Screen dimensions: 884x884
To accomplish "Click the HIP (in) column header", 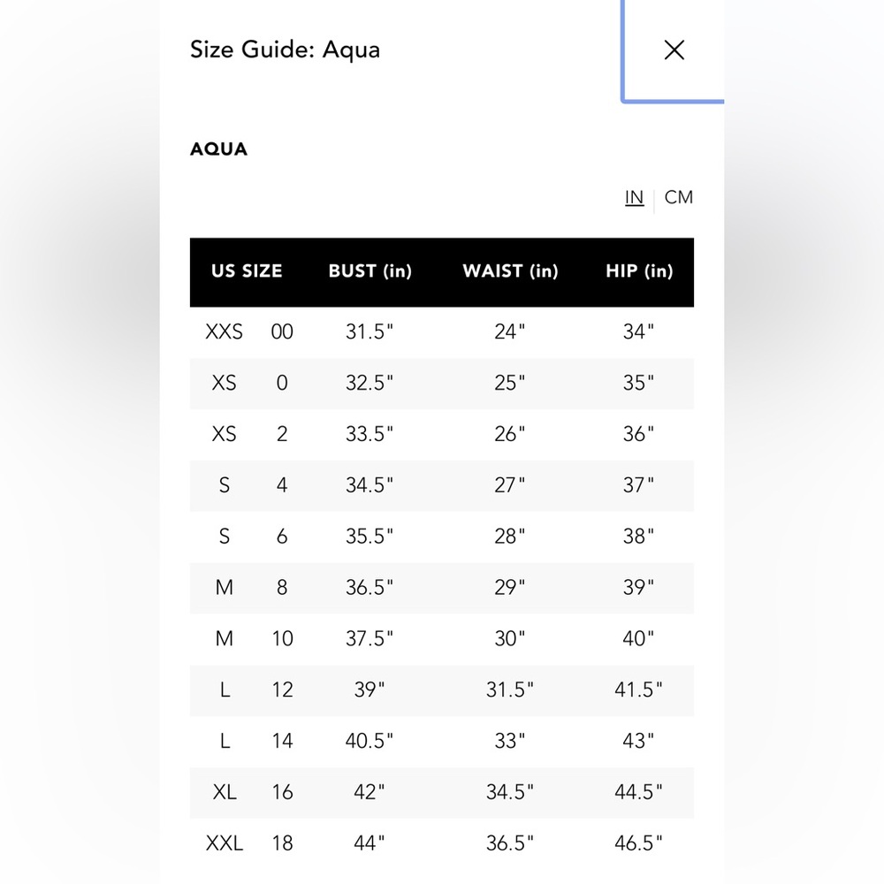I will click(x=639, y=271).
